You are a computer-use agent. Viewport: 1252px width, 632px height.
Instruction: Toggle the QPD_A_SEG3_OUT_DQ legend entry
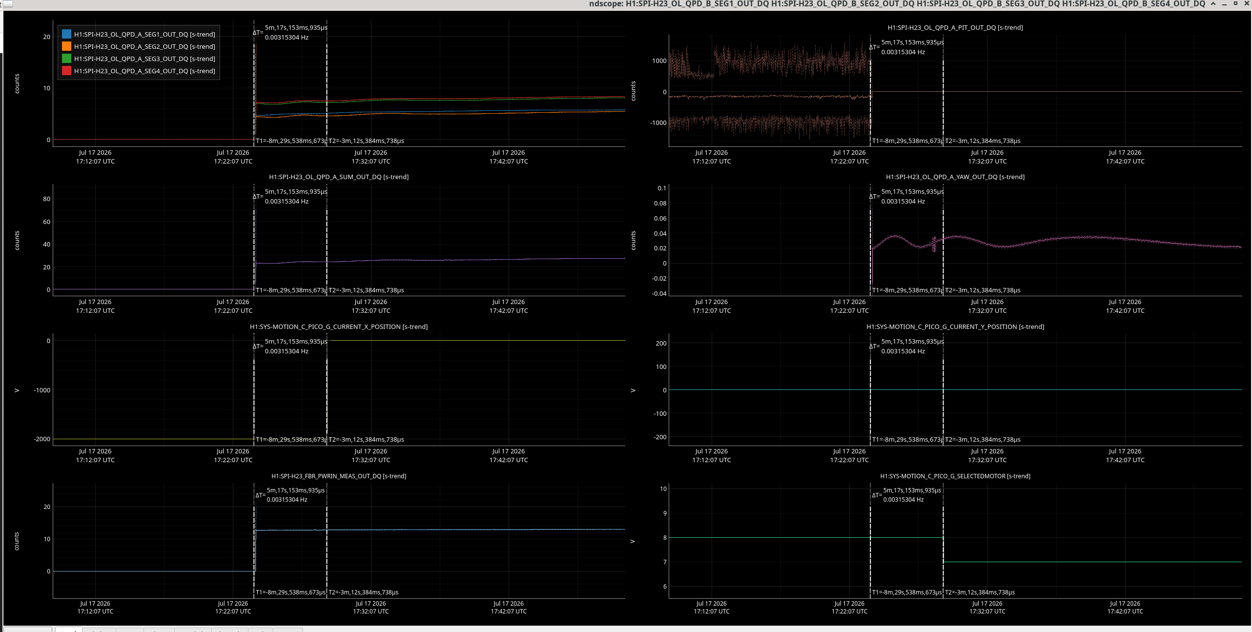tap(144, 59)
